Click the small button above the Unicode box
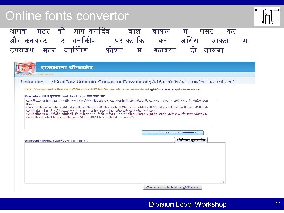 click(x=191, y=140)
